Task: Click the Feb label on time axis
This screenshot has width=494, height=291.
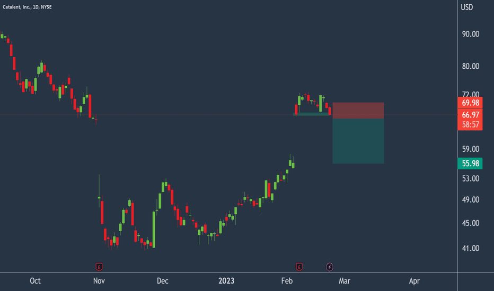Action: [x=287, y=281]
